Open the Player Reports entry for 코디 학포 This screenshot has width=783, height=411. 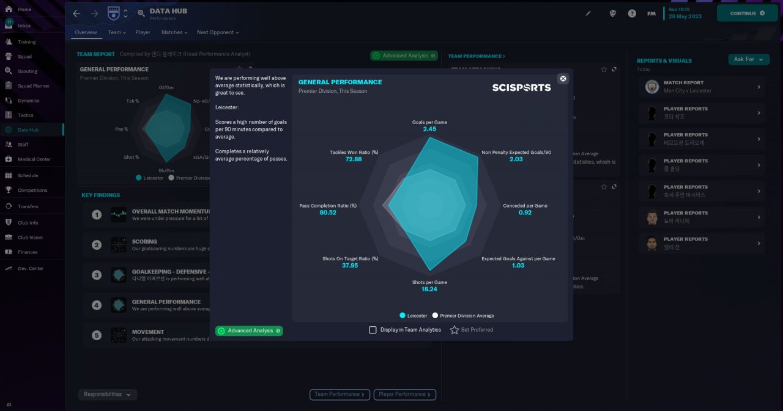coord(701,113)
